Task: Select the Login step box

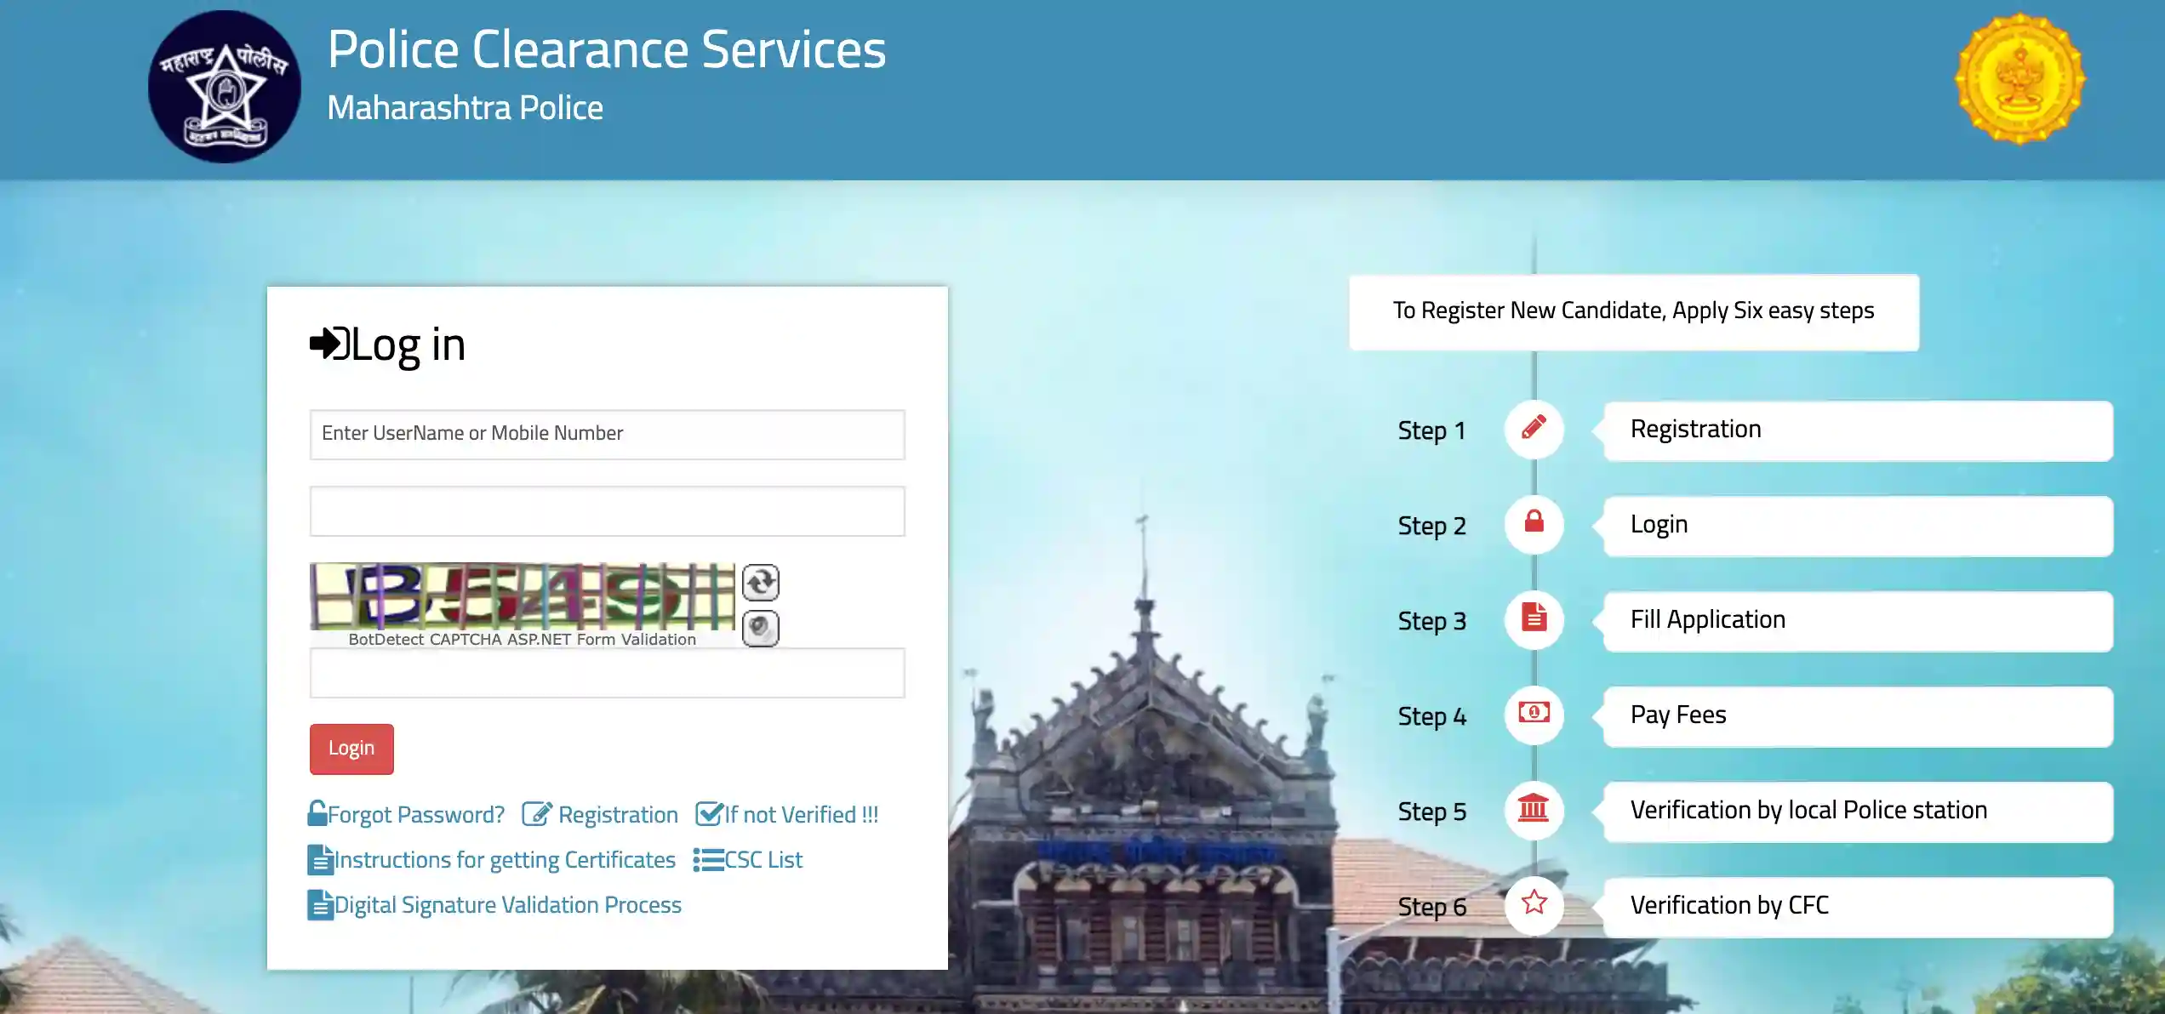Action: 1858,526
